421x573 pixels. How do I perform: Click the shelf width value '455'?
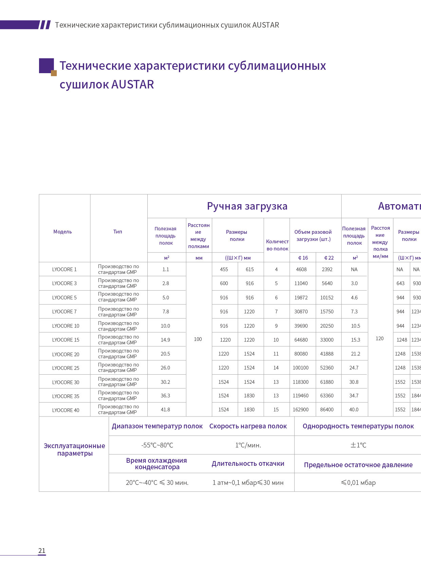[x=224, y=269]
